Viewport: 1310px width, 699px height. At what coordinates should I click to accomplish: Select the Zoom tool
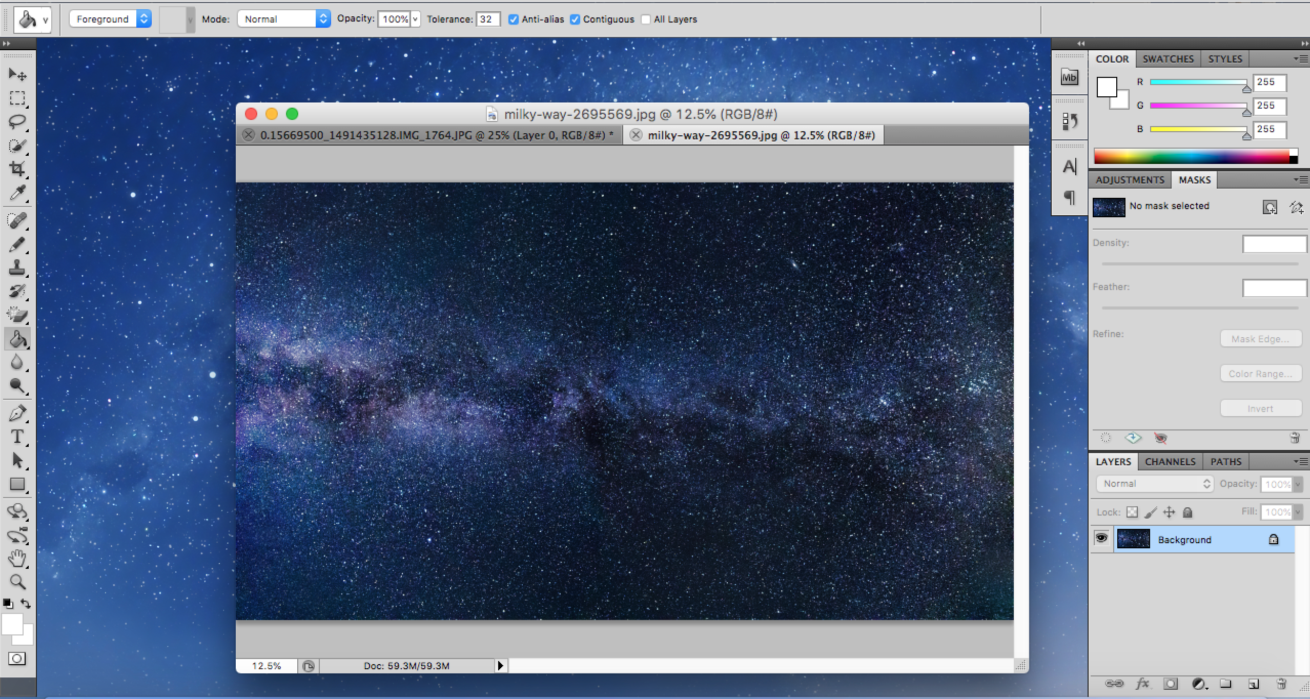[17, 582]
